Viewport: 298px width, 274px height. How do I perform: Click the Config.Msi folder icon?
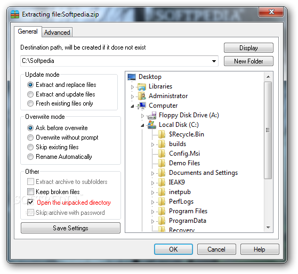pos(162,154)
